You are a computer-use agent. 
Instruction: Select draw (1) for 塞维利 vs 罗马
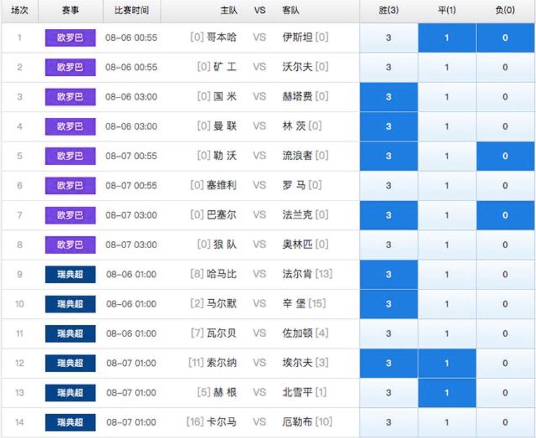point(447,186)
